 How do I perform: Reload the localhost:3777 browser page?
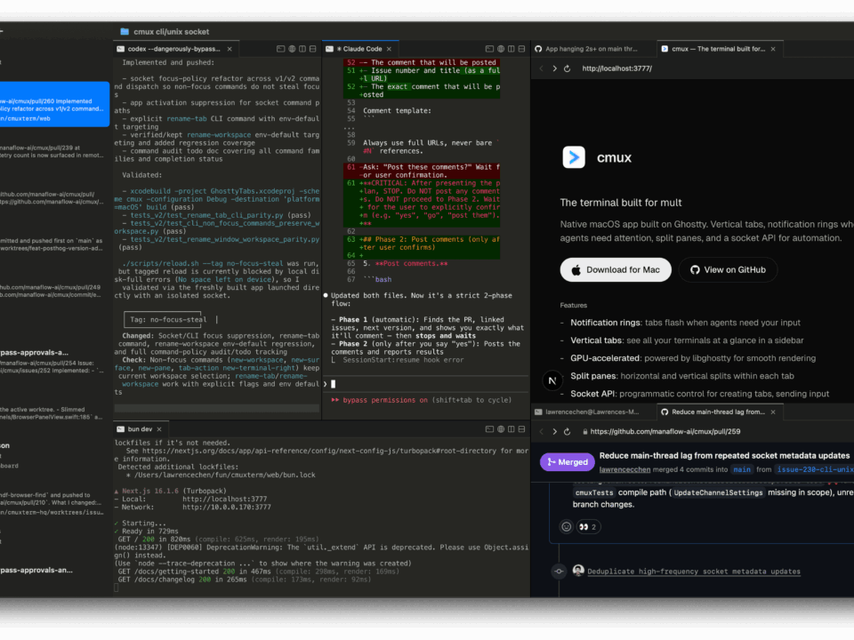coord(570,68)
